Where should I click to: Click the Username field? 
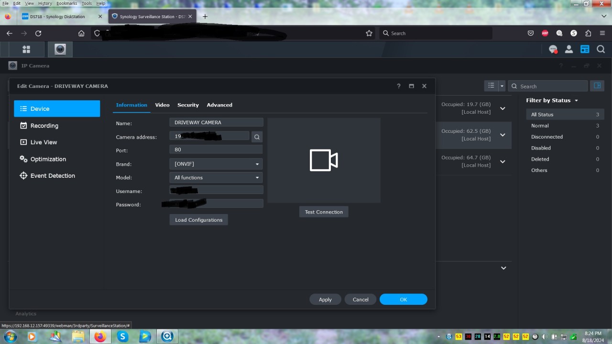click(216, 190)
